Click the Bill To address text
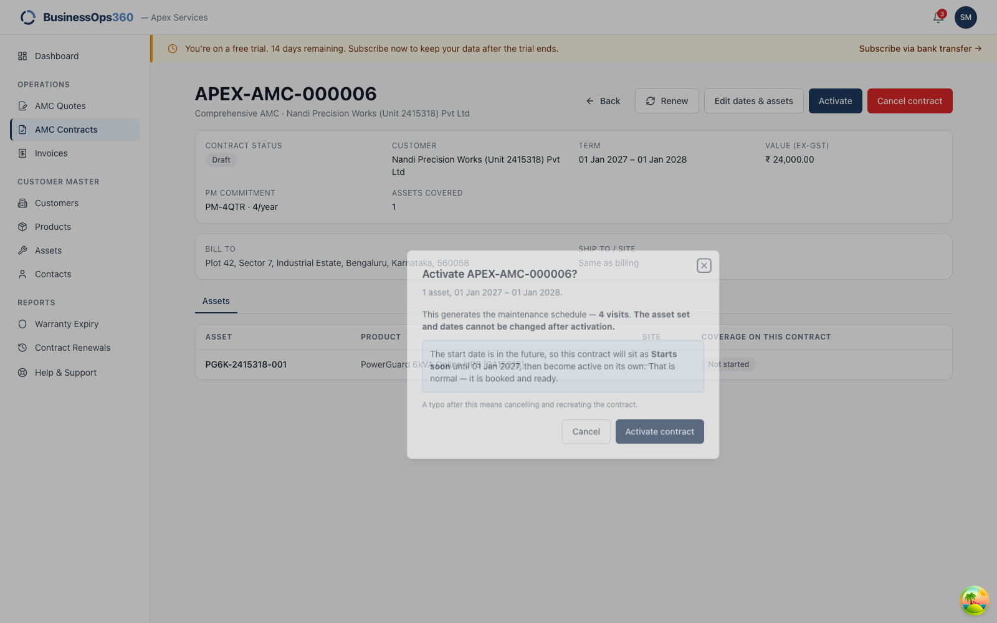This screenshot has width=997, height=623. pyautogui.click(x=337, y=263)
